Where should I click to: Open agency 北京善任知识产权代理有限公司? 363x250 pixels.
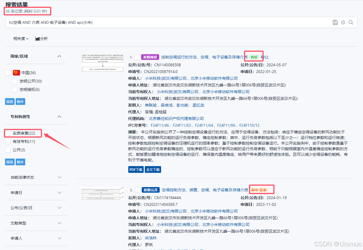coord(176,119)
